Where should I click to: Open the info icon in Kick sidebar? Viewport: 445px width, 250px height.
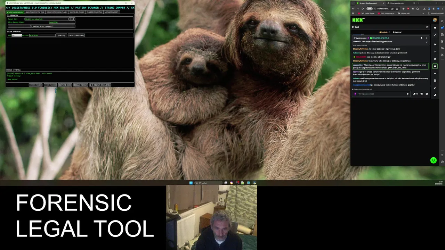435,28
